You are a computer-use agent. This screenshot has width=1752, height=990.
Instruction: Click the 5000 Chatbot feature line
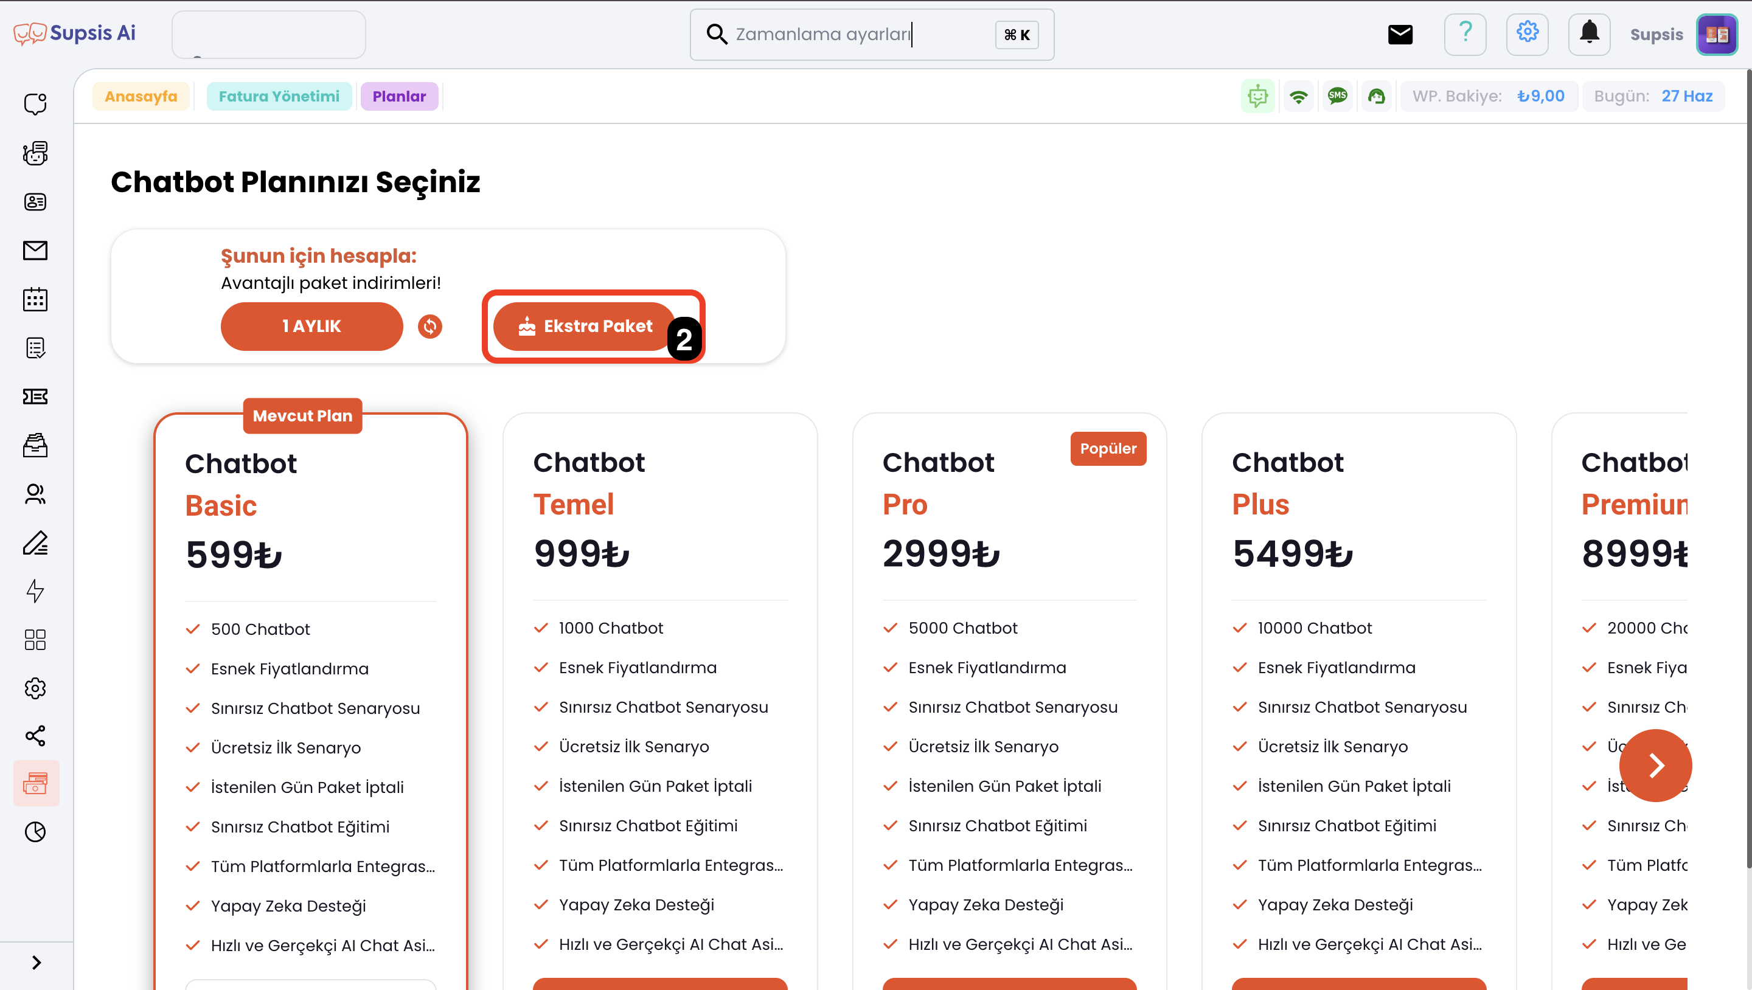pos(950,628)
